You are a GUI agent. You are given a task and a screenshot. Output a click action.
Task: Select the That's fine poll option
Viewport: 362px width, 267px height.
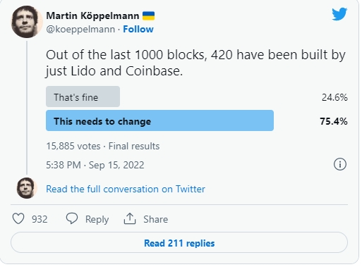[83, 97]
